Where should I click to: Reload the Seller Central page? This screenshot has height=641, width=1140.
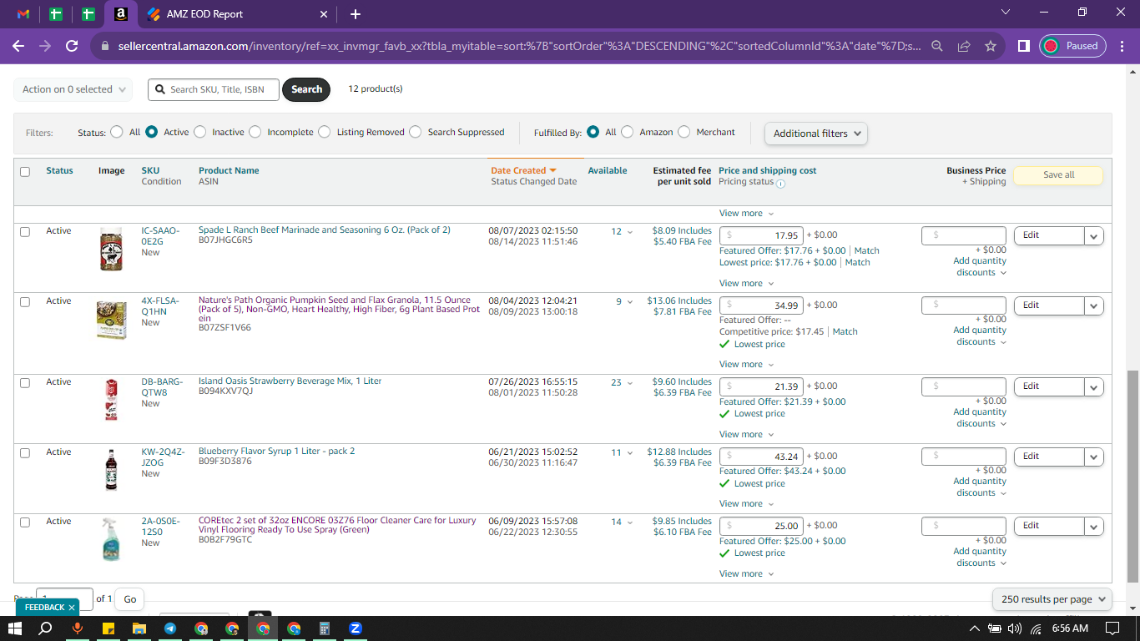click(x=72, y=46)
